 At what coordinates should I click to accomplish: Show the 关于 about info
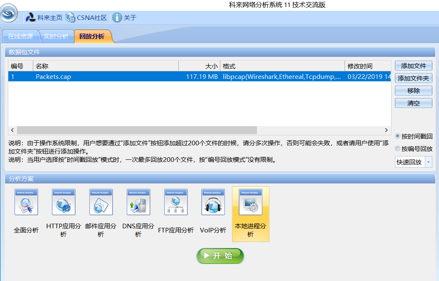pyautogui.click(x=124, y=17)
